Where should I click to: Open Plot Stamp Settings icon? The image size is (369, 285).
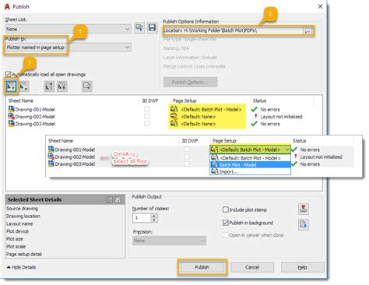pos(304,209)
